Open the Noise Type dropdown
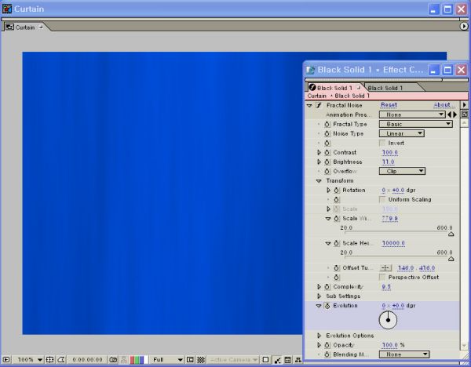 click(x=402, y=133)
